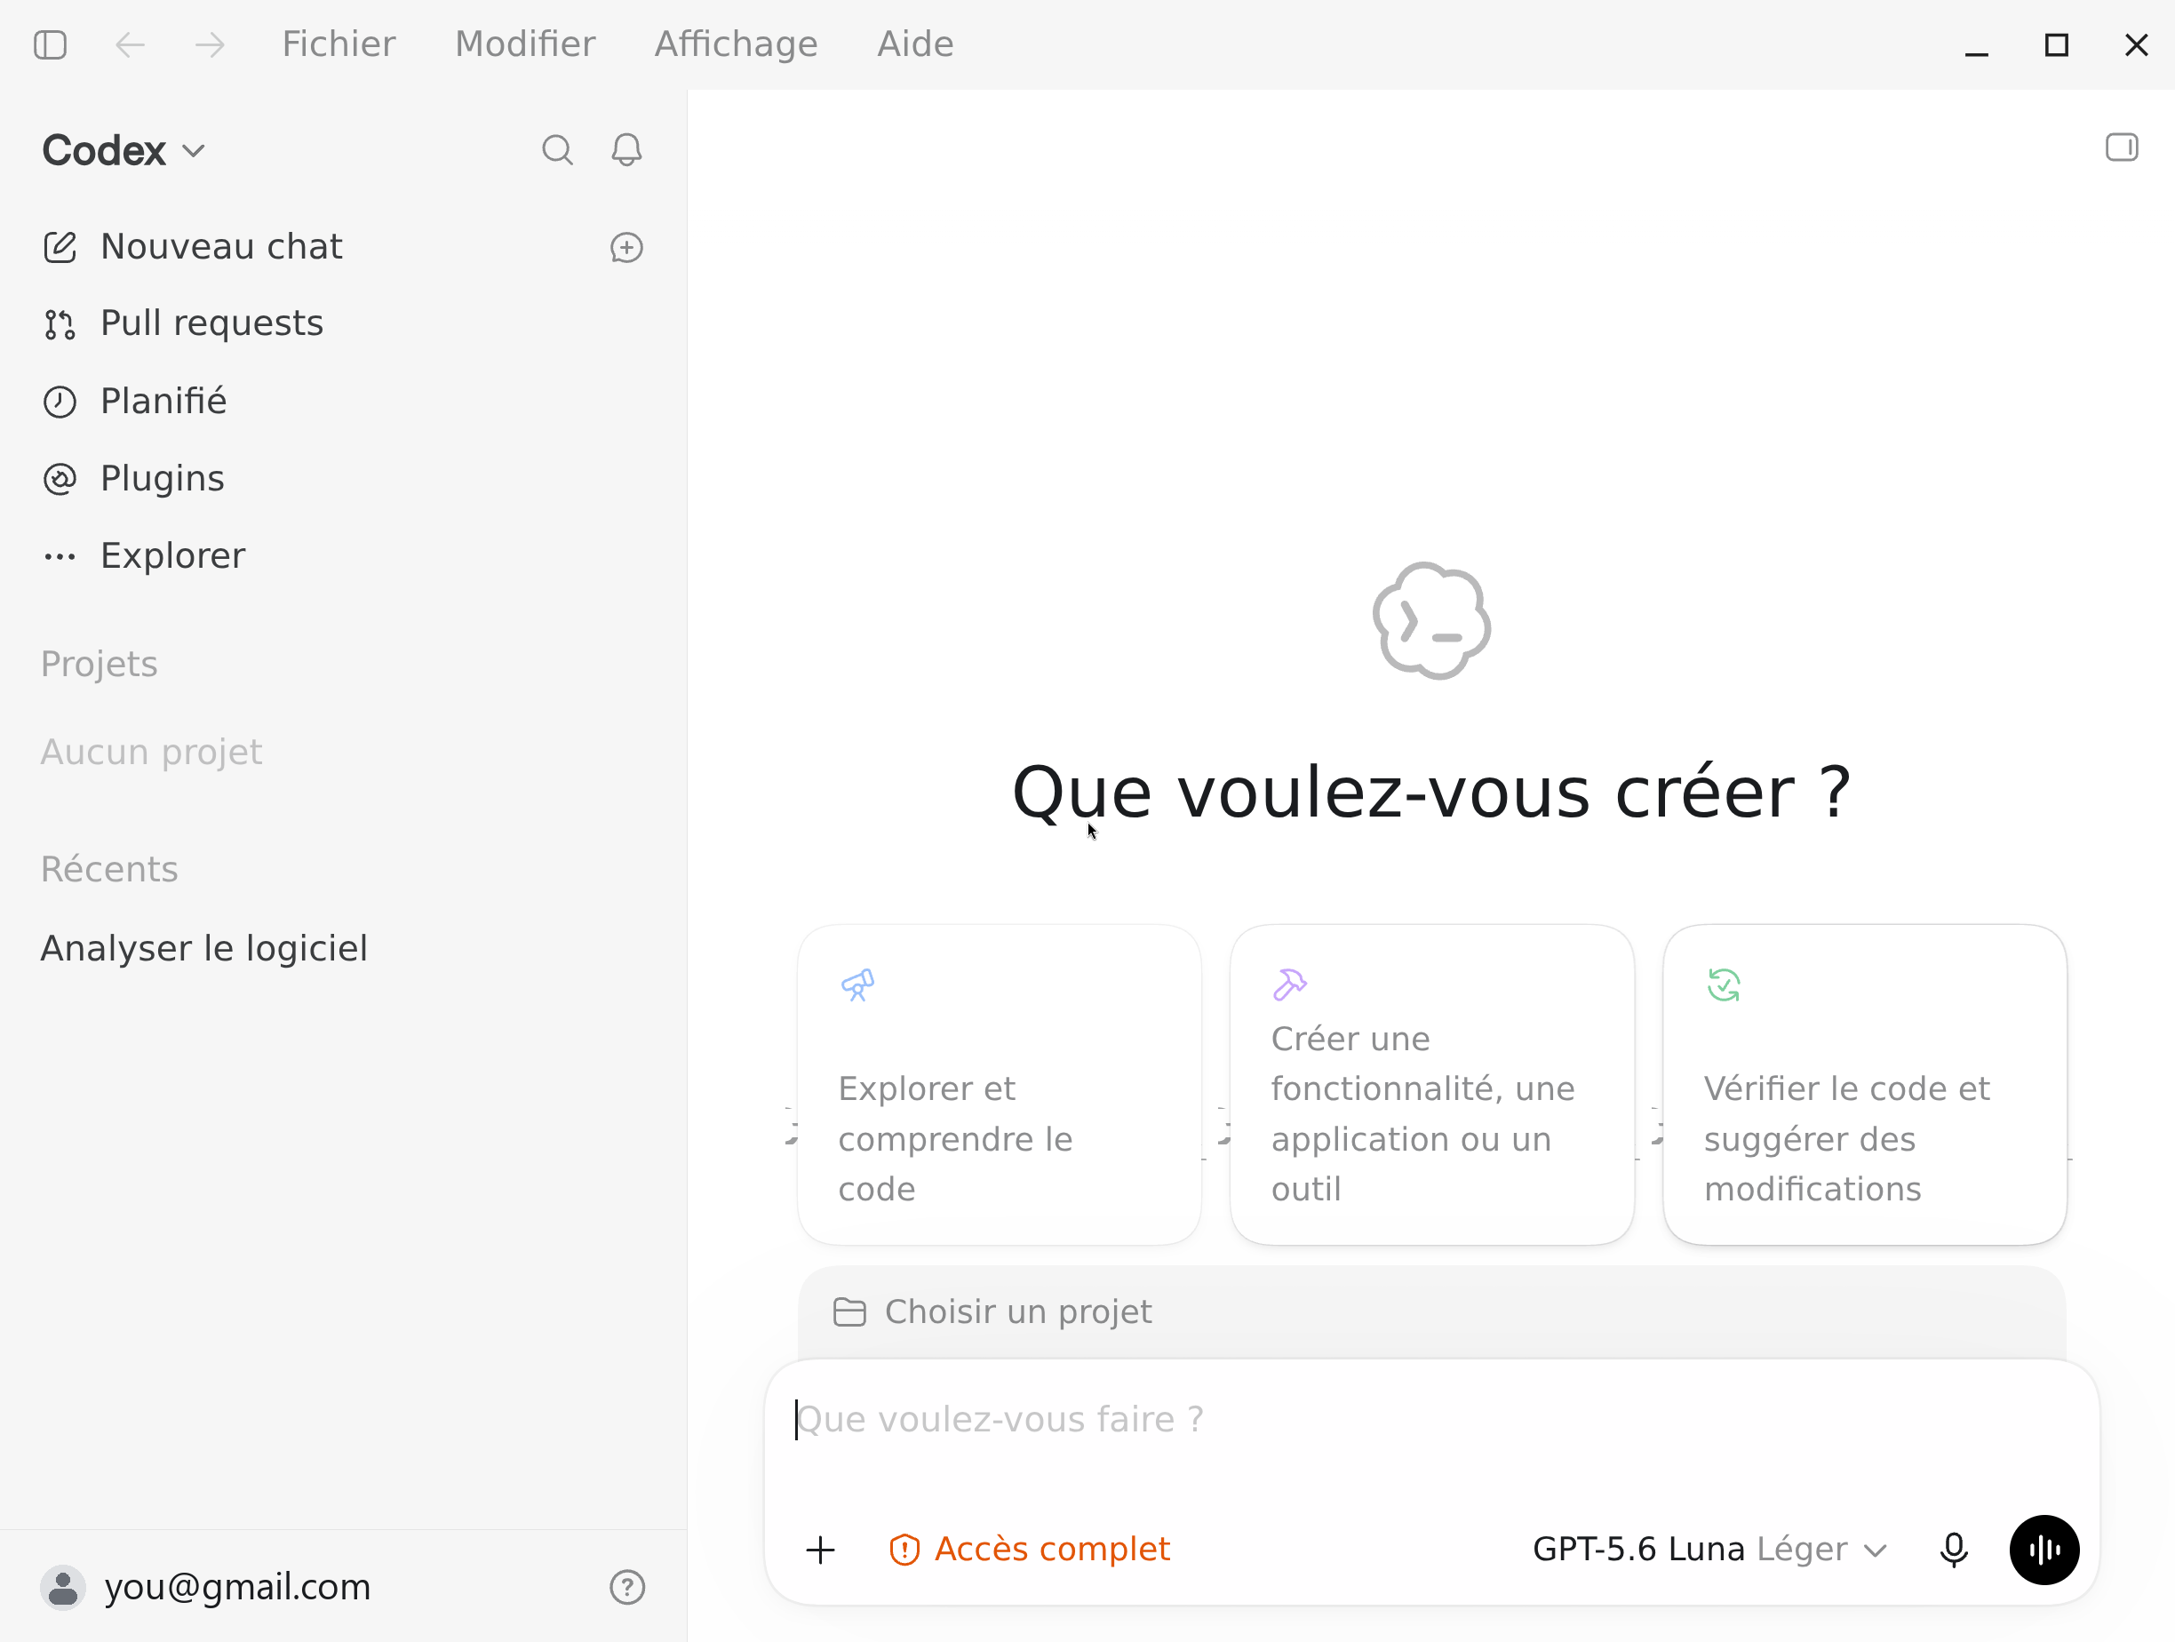This screenshot has width=2175, height=1642.
Task: Click the Aucun projet text
Action: [151, 753]
